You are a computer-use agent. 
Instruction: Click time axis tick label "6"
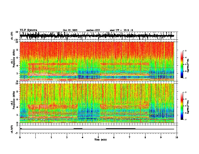(114, 137)
